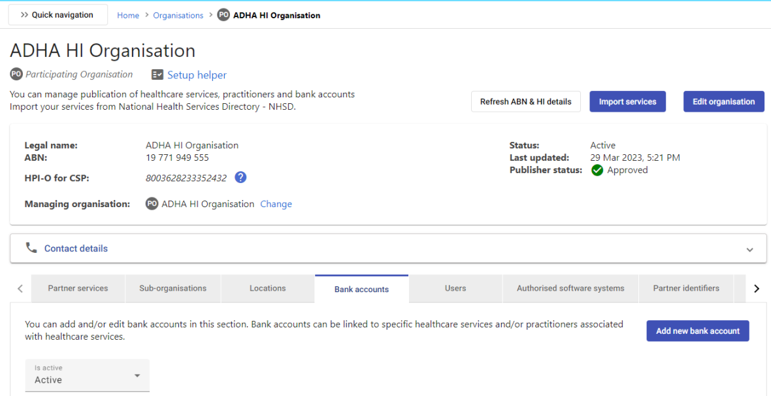Viewport: 771px width, 396px height.
Task: Click the Import services button
Action: coord(627,101)
